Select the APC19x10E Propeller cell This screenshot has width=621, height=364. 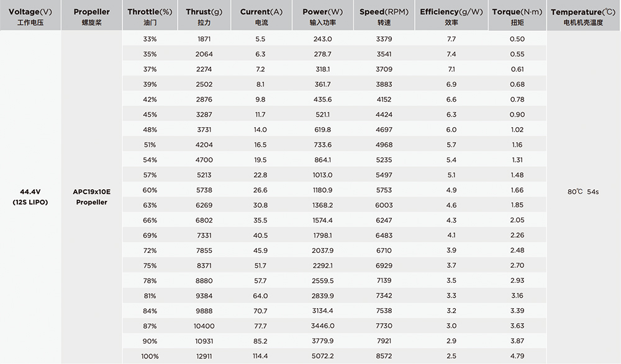click(91, 197)
